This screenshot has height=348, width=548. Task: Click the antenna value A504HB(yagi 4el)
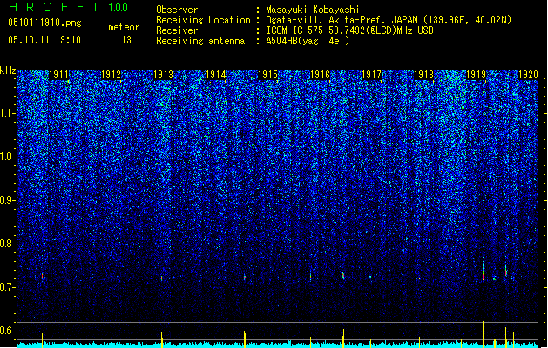308,41
